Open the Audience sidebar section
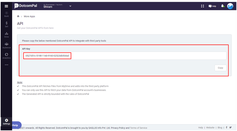 pyautogui.click(x=6, y=45)
